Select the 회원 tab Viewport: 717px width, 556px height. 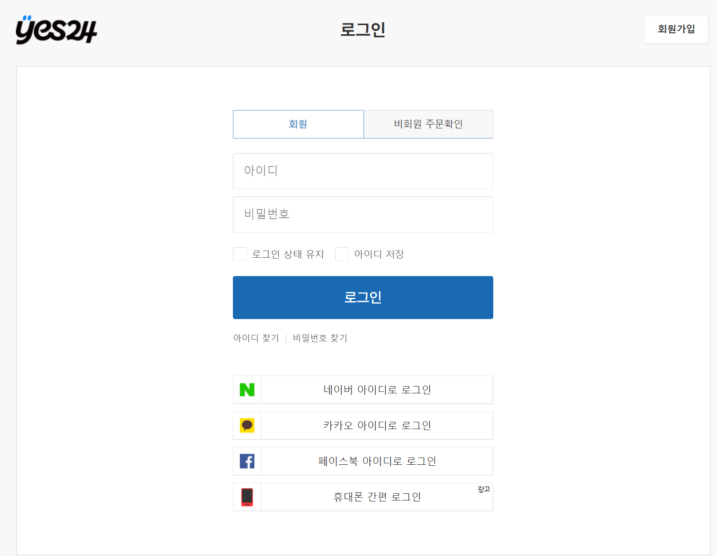(298, 124)
